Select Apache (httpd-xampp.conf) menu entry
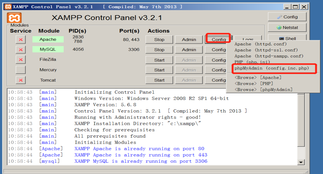 pyautogui.click(x=269, y=56)
